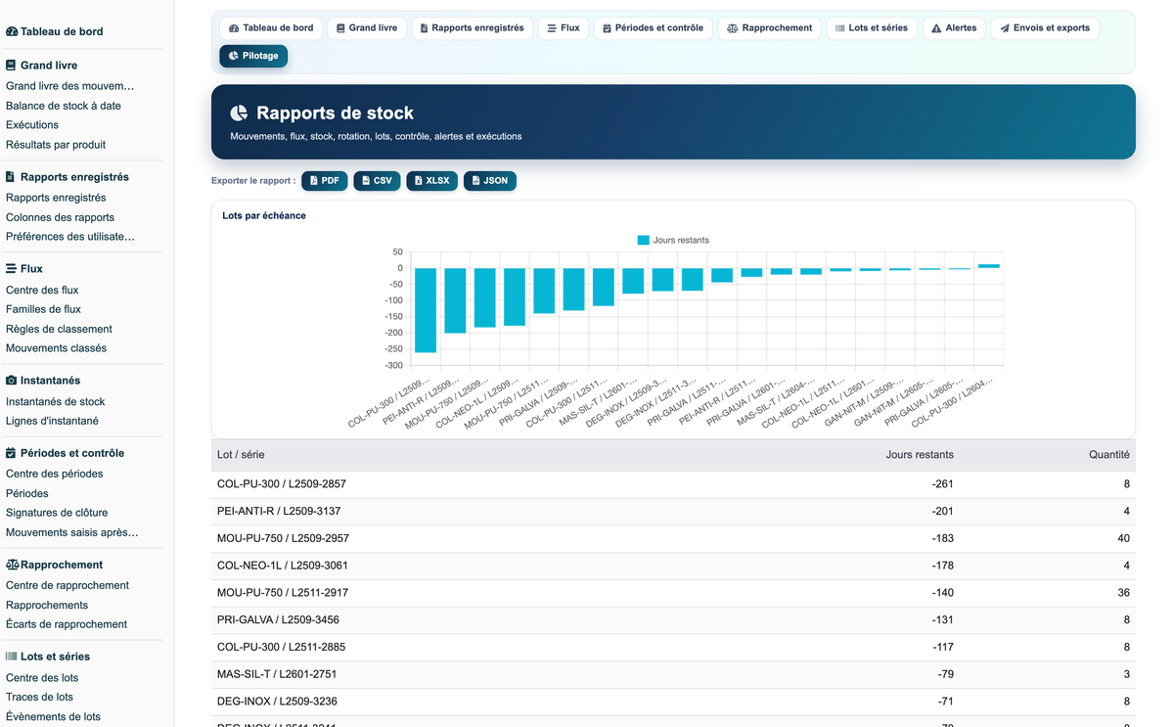The image size is (1174, 727).
Task: Go to Centre des périodes
Action: [54, 474]
